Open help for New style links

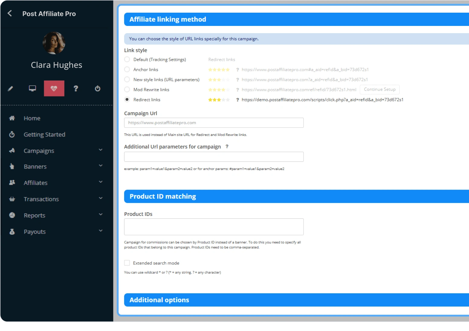pos(238,80)
